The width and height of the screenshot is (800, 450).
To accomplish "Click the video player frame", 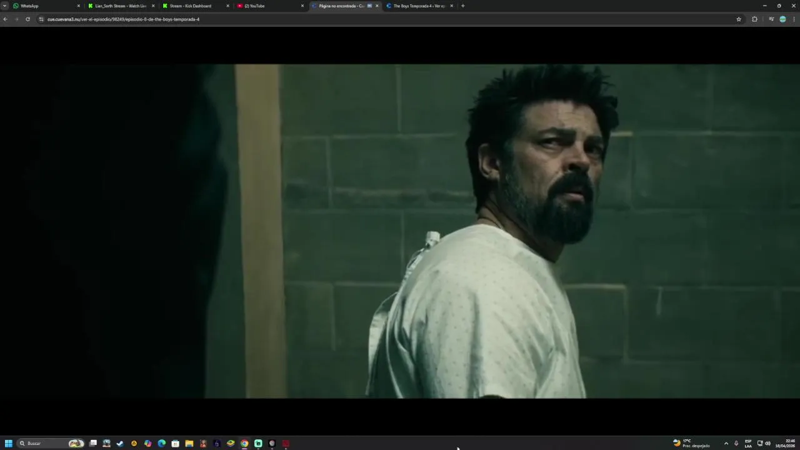I will 400,231.
